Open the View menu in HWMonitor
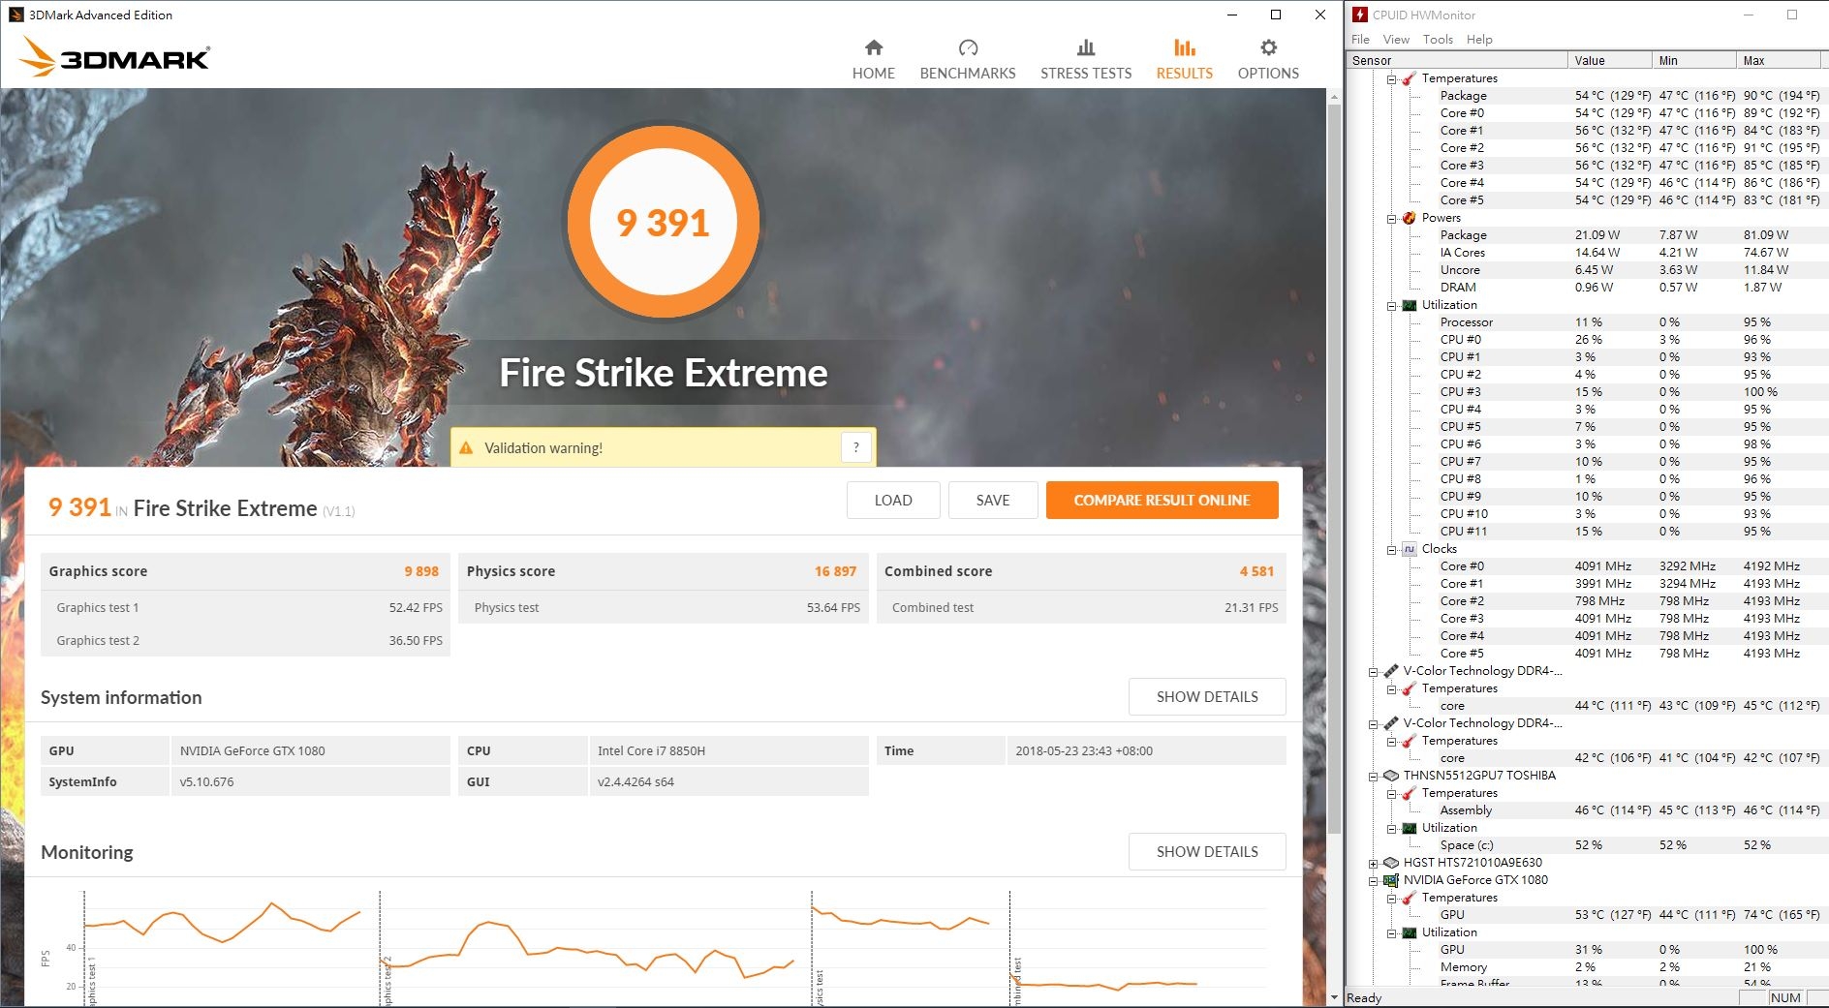Viewport: 1829px width, 1008px height. pyautogui.click(x=1396, y=40)
